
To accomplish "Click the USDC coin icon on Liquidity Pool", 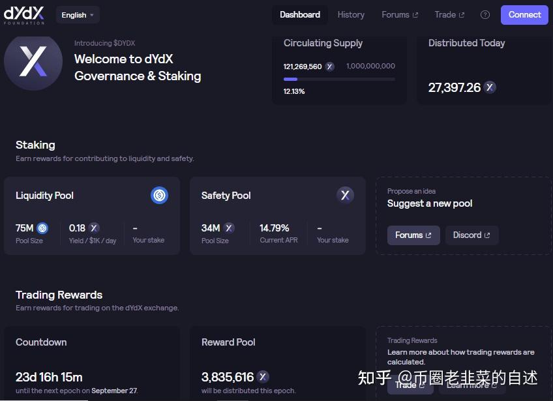I will 159,194.
